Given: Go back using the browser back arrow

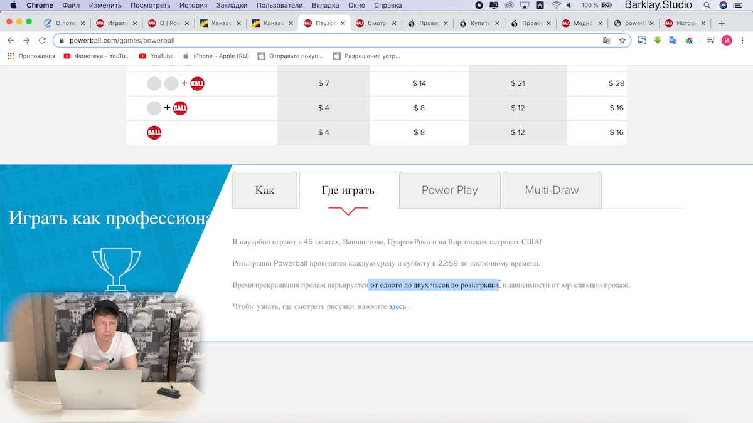Looking at the screenshot, I should [11, 40].
